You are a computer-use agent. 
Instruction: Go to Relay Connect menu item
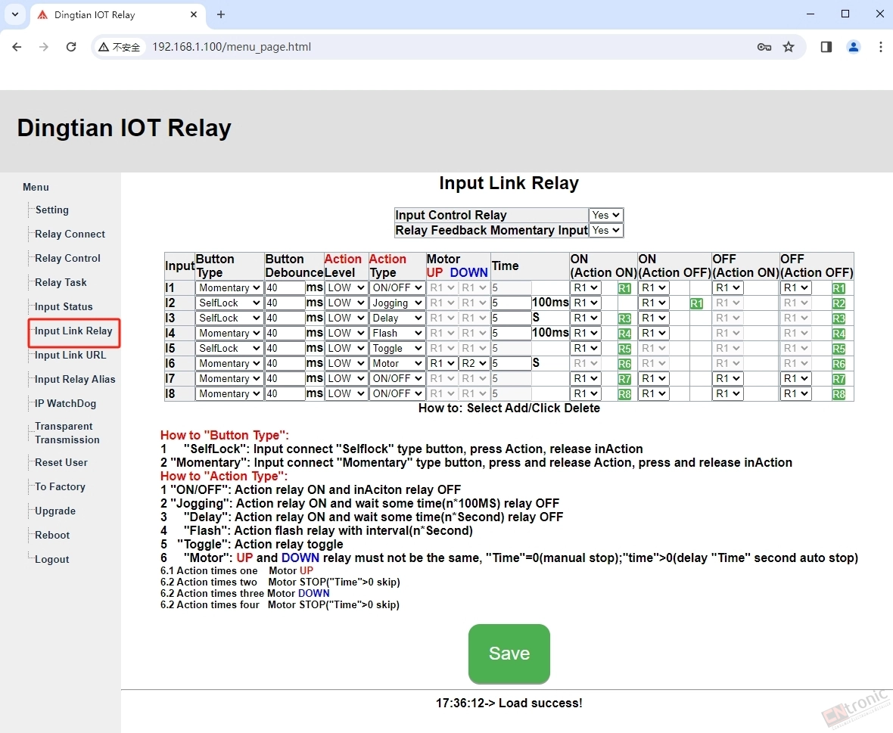click(70, 234)
